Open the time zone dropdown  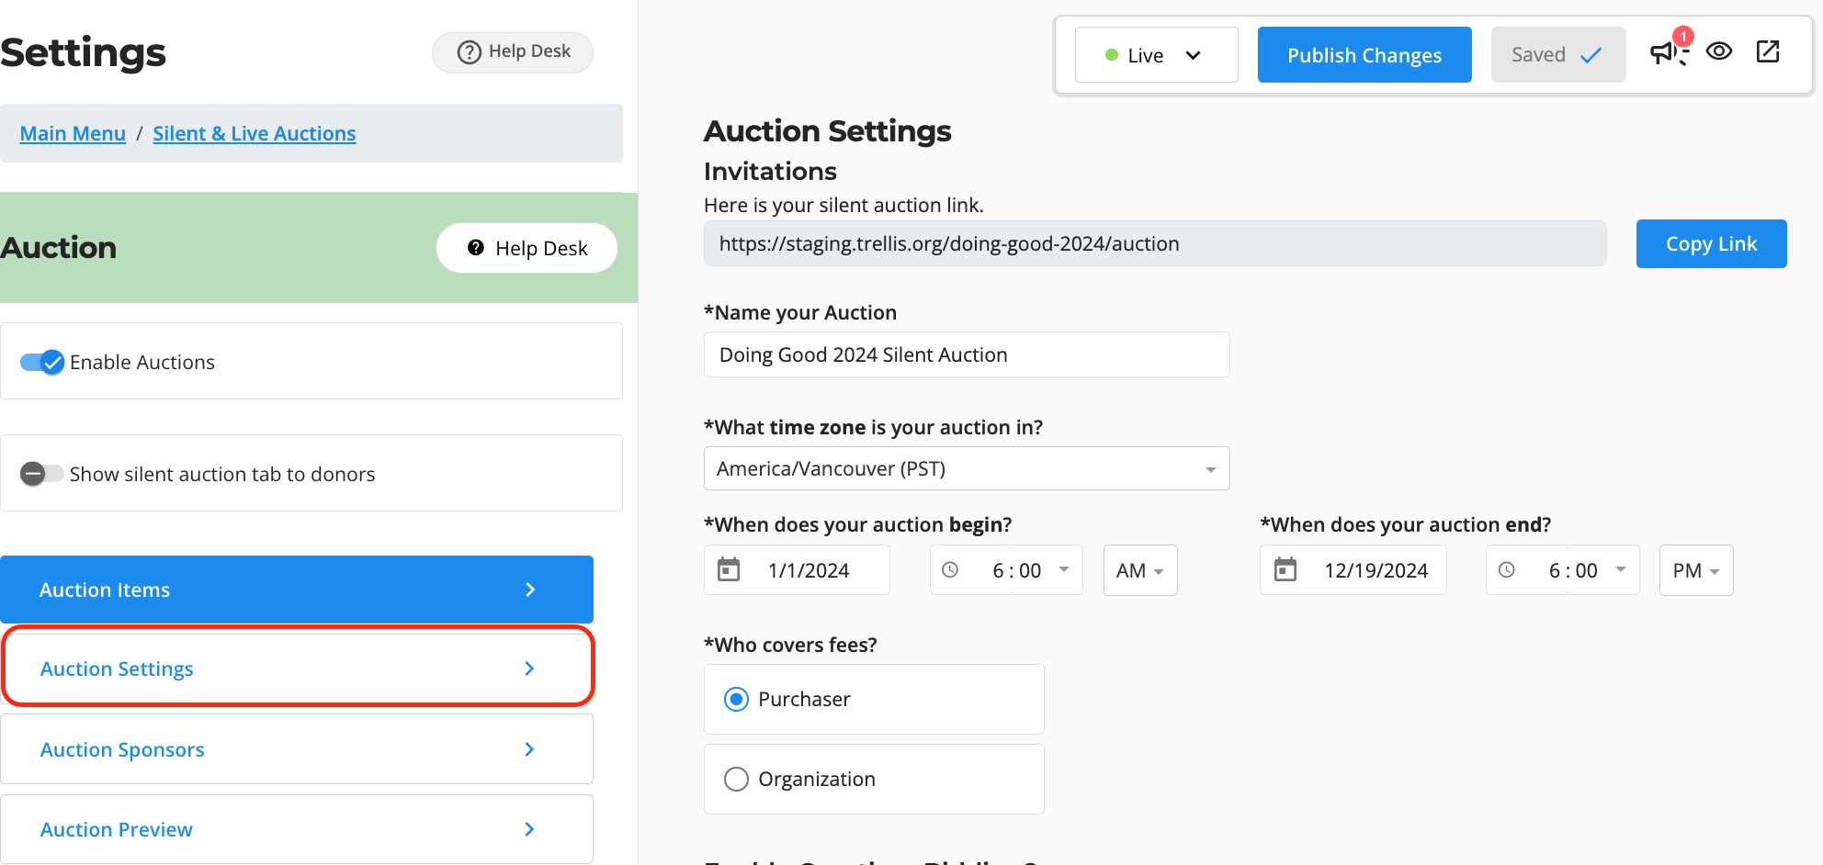click(x=966, y=469)
